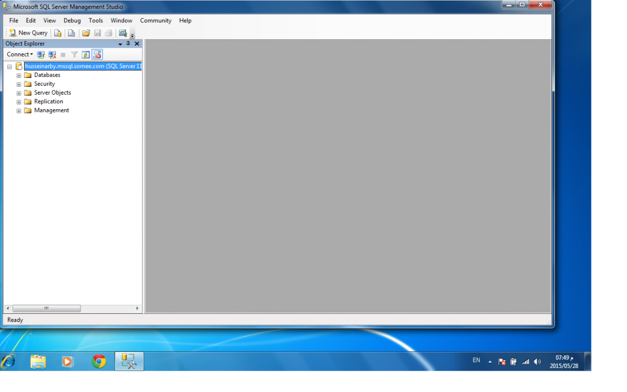Screen dimensions: 627x392
Task: Expand the Security folder
Action: click(x=19, y=84)
